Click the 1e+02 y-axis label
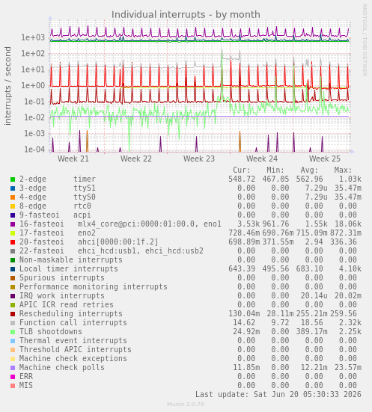The image size is (372, 412). [33, 54]
